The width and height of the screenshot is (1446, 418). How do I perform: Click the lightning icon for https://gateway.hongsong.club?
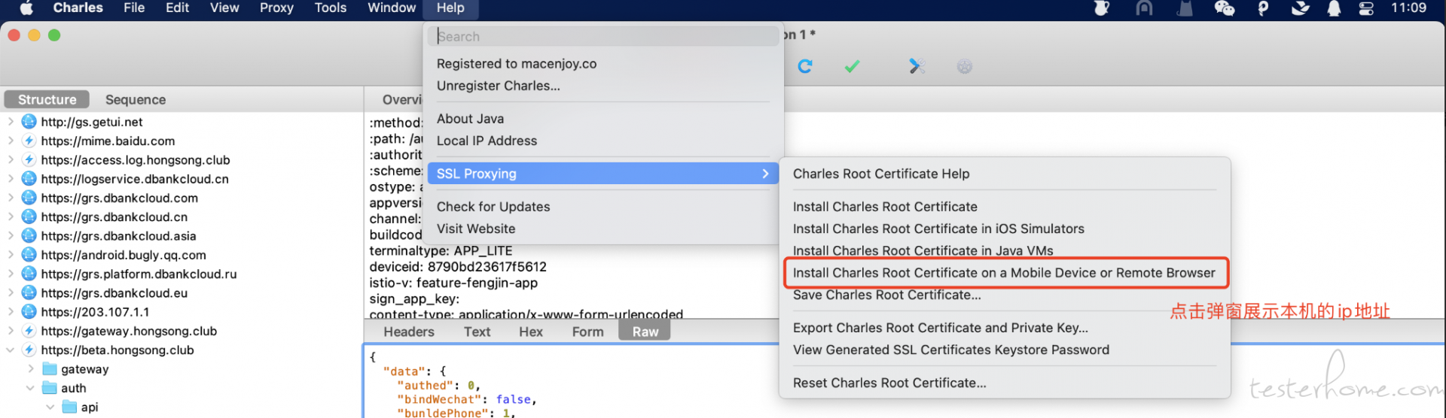29,331
